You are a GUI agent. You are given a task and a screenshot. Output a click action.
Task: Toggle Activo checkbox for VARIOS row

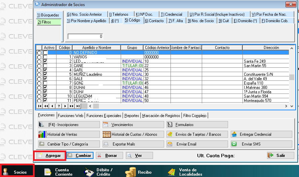click(45, 57)
